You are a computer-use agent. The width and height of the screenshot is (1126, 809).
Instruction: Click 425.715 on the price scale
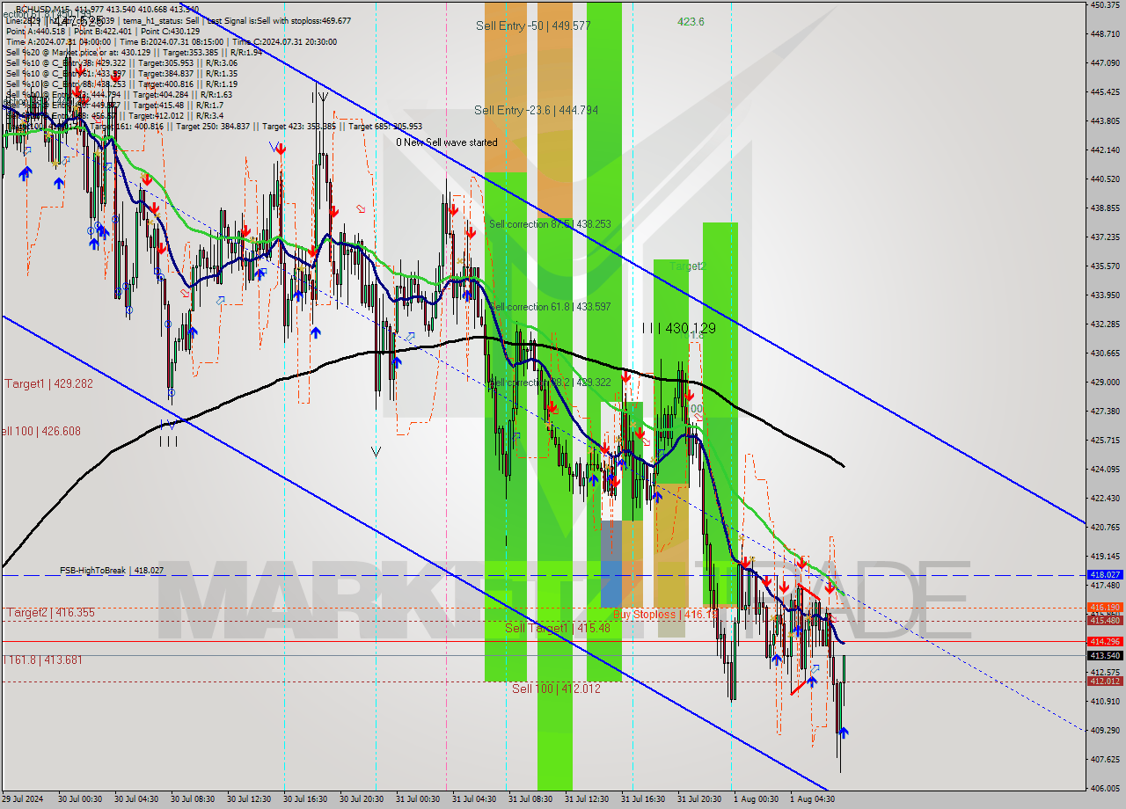click(1105, 440)
